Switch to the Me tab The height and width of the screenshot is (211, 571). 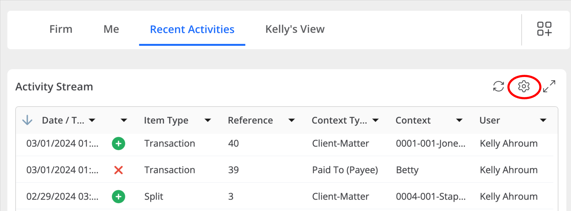coord(111,29)
